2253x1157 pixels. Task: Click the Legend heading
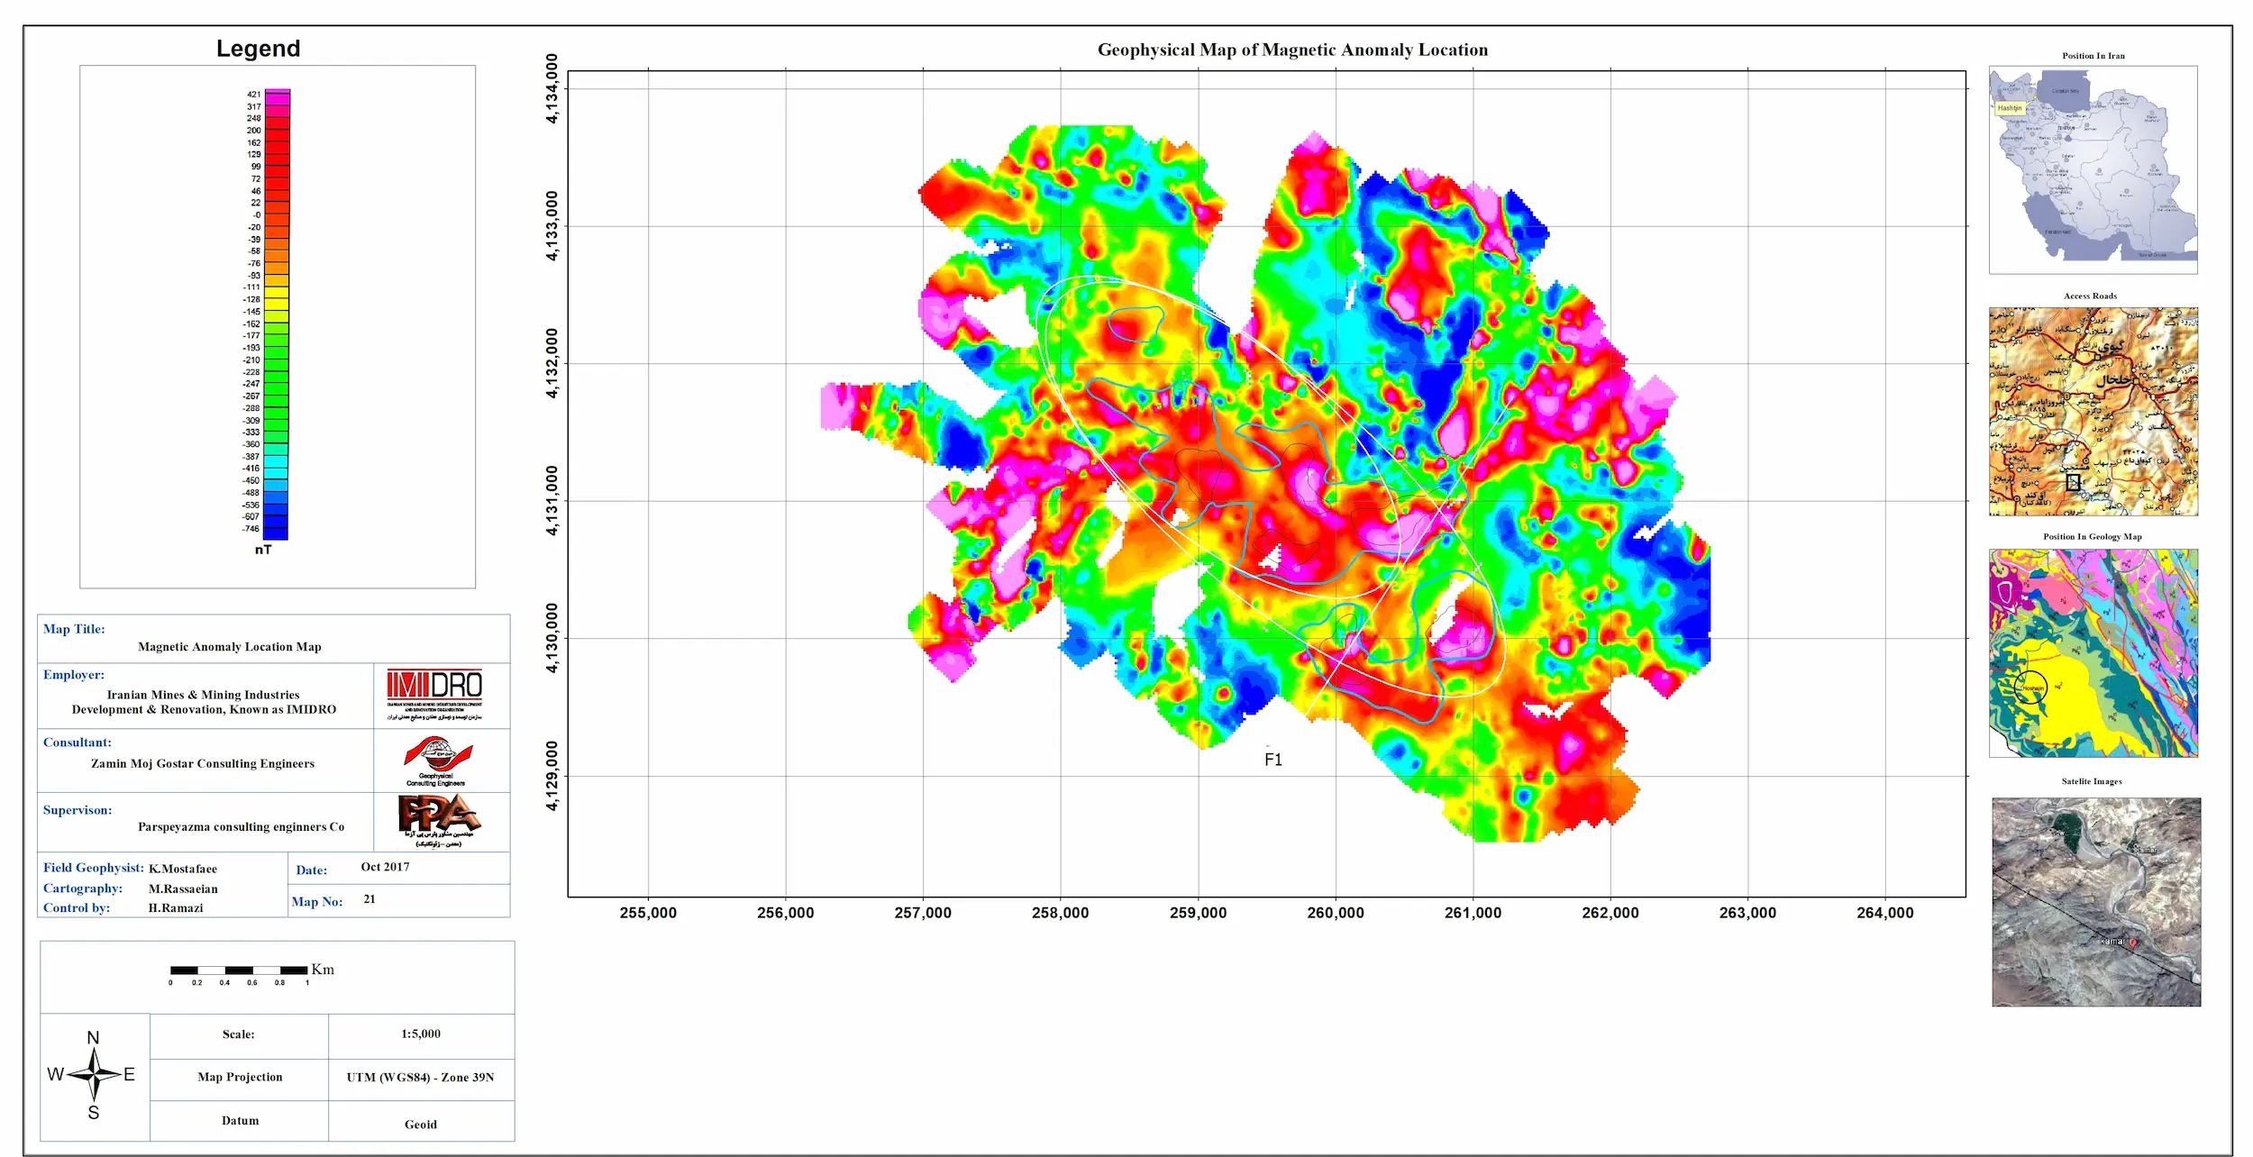[258, 49]
